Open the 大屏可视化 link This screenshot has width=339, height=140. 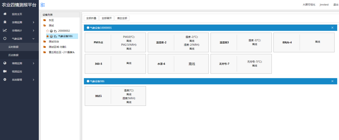[x=309, y=5]
